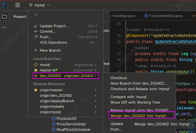Expand submenu arrow for origin/deployBranch
Image resolution: width=196 pixels, height=133 pixels.
click(x=95, y=101)
